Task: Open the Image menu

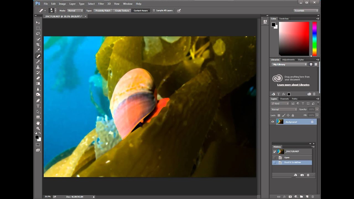Action: point(62,4)
